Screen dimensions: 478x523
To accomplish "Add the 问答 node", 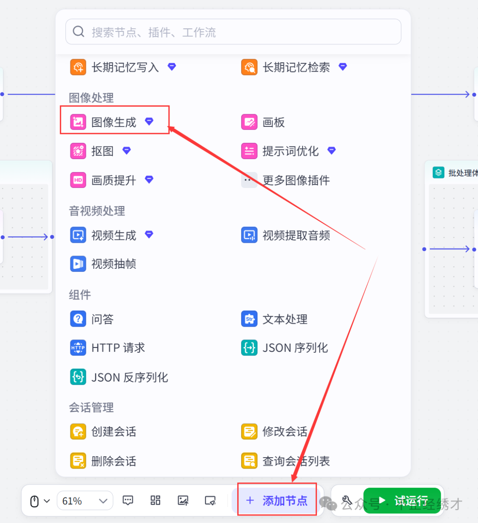I will point(92,319).
